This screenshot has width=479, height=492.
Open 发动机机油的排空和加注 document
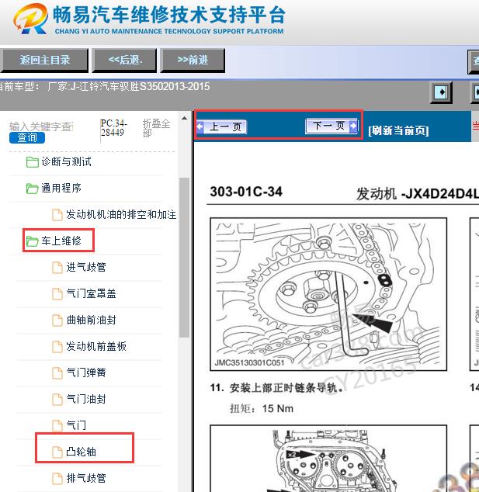121,215
